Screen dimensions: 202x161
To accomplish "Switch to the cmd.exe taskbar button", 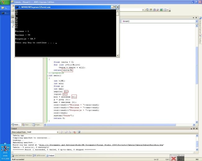I will (5, 13).
